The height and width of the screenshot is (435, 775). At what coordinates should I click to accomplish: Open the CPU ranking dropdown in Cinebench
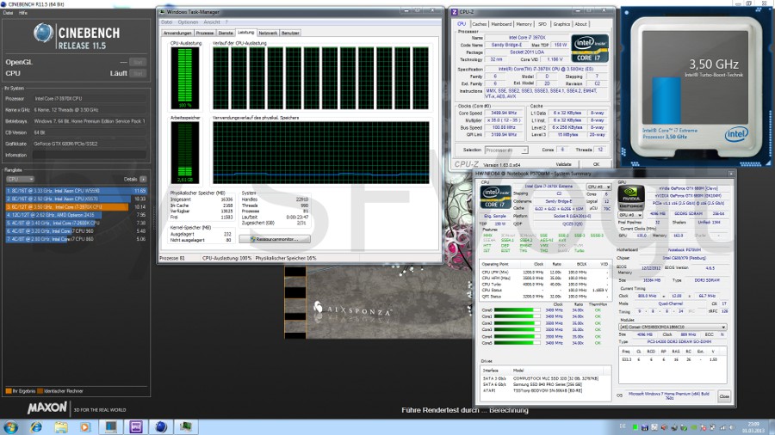click(x=20, y=179)
